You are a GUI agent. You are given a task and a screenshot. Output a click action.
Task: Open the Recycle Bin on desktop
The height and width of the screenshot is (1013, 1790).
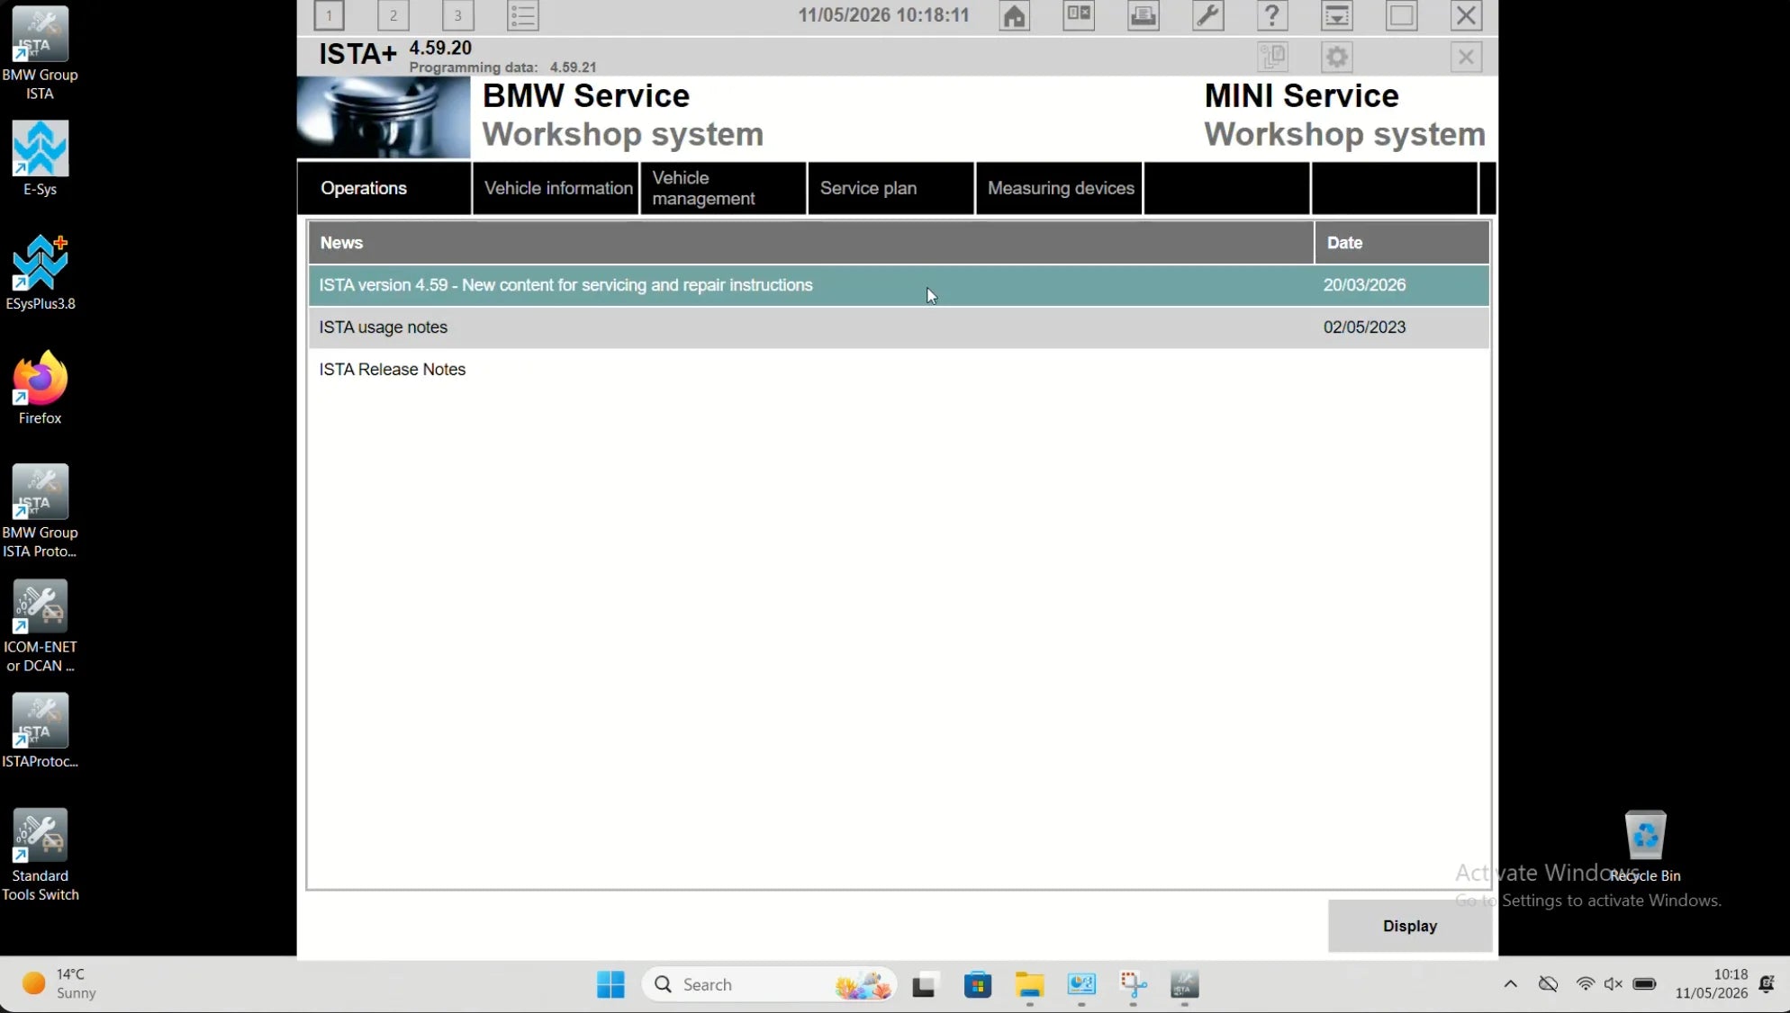[x=1645, y=846]
